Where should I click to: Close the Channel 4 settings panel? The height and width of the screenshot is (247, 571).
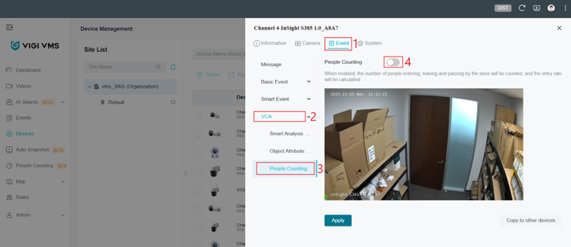[559, 28]
